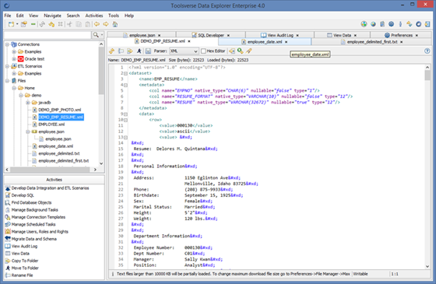This screenshot has height=284, width=436.
Task: Open the dropdown arrow beside New icon
Action: (x=17, y=24)
